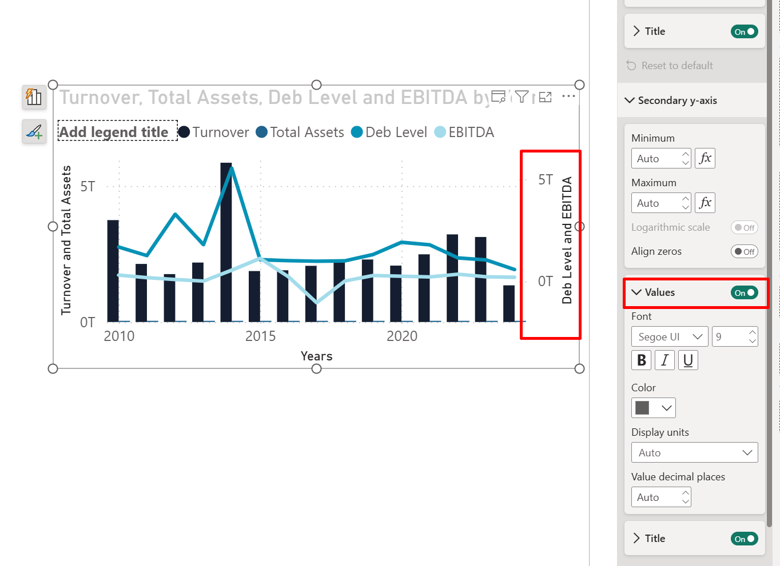780x566 pixels.
Task: Collapse the Values section chevron
Action: 636,292
